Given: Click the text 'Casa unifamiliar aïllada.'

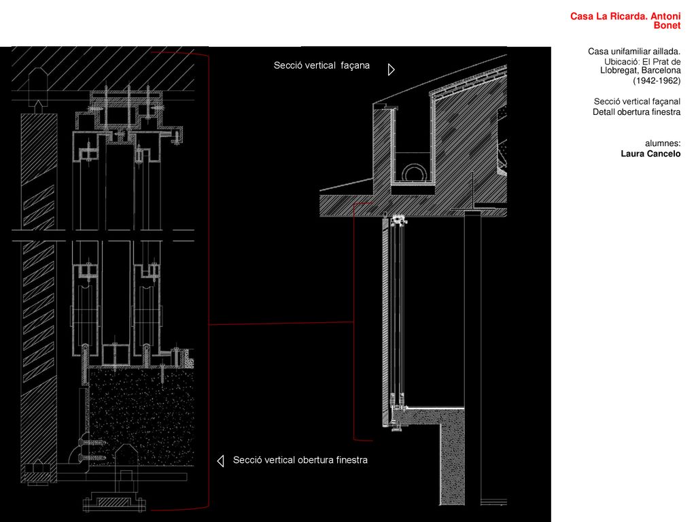Looking at the screenshot, I should [x=634, y=52].
